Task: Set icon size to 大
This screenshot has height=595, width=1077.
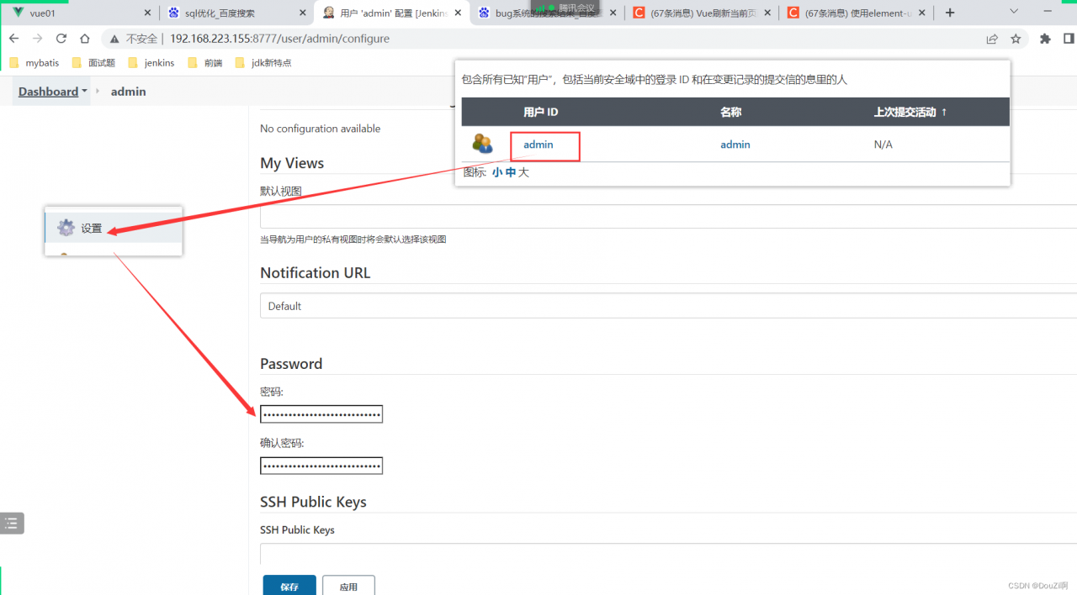Action: point(523,172)
